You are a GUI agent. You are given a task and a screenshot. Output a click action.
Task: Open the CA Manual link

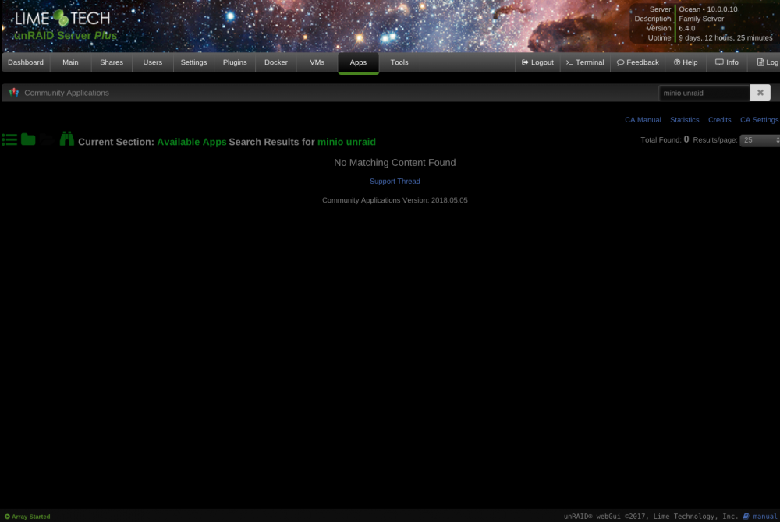point(643,120)
